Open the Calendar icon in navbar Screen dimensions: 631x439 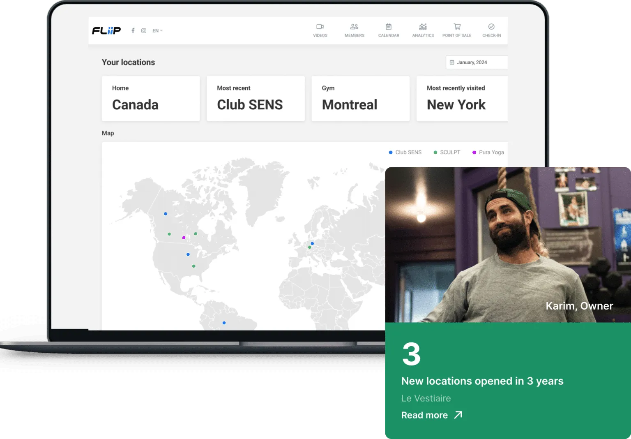tap(389, 27)
